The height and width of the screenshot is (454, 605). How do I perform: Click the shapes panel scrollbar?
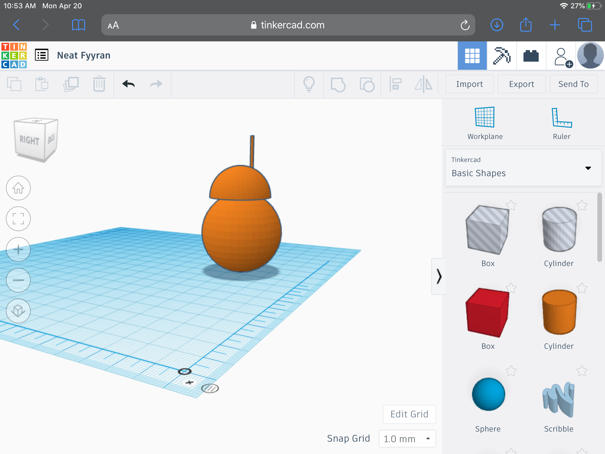click(599, 227)
